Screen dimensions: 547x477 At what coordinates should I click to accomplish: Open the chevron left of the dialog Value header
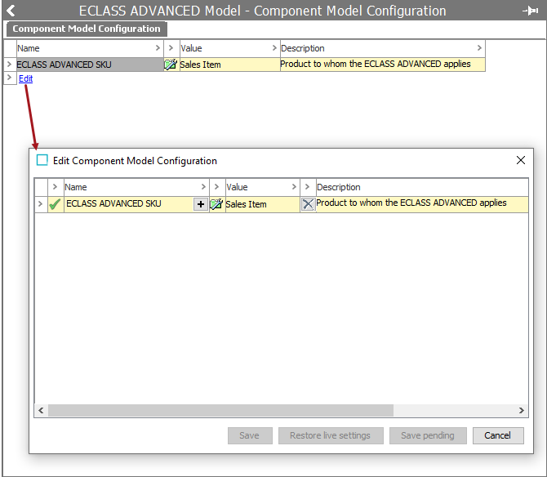[216, 187]
